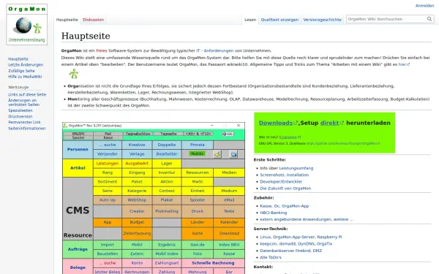Click external link icon next to Downloads
The image size is (439, 274).
click(x=296, y=123)
